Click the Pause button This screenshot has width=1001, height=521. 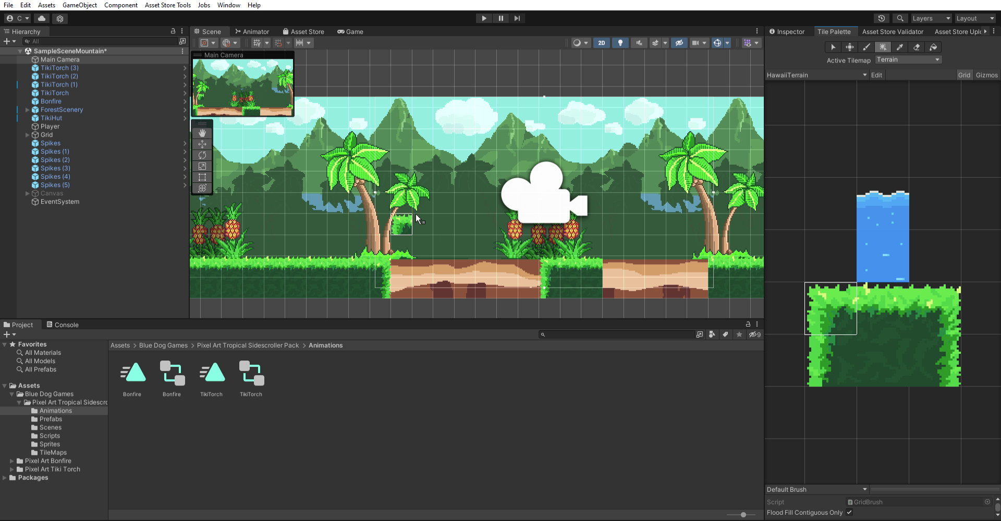[x=500, y=18]
